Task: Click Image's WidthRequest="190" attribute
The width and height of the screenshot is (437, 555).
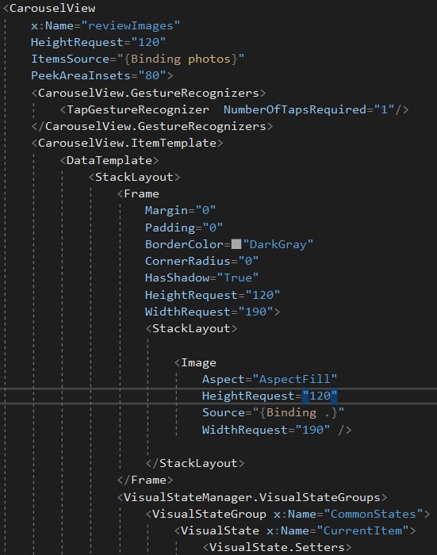Action: click(266, 430)
